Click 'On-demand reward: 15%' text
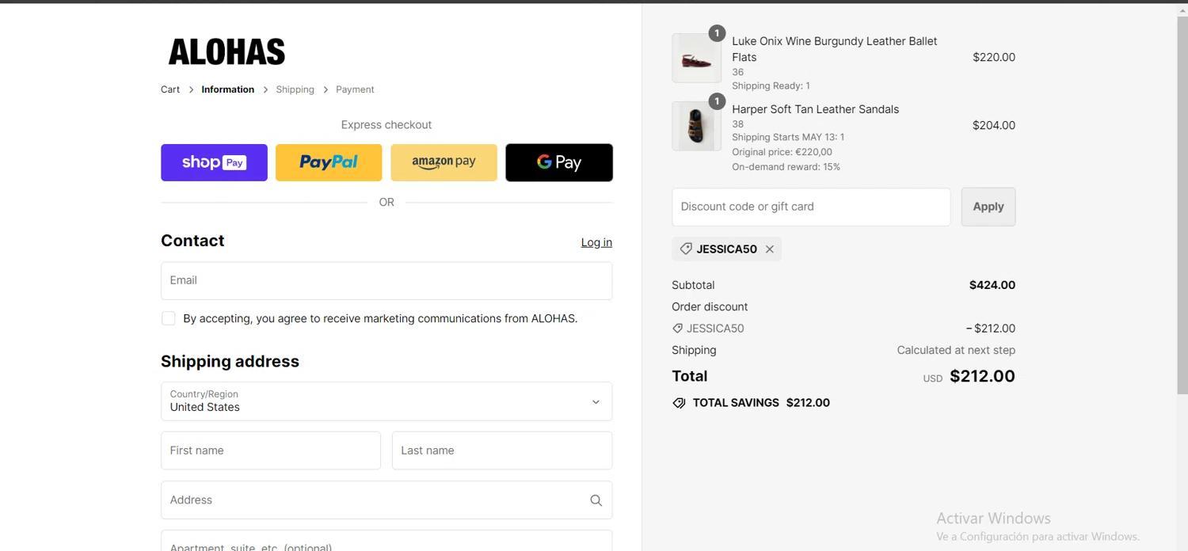This screenshot has width=1188, height=551. pos(786,167)
